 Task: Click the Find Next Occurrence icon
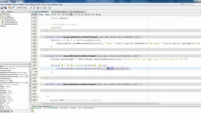click(68, 14)
